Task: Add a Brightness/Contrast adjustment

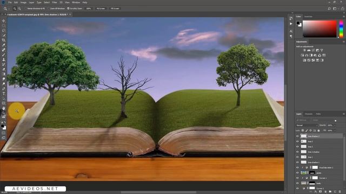Action: [304, 50]
